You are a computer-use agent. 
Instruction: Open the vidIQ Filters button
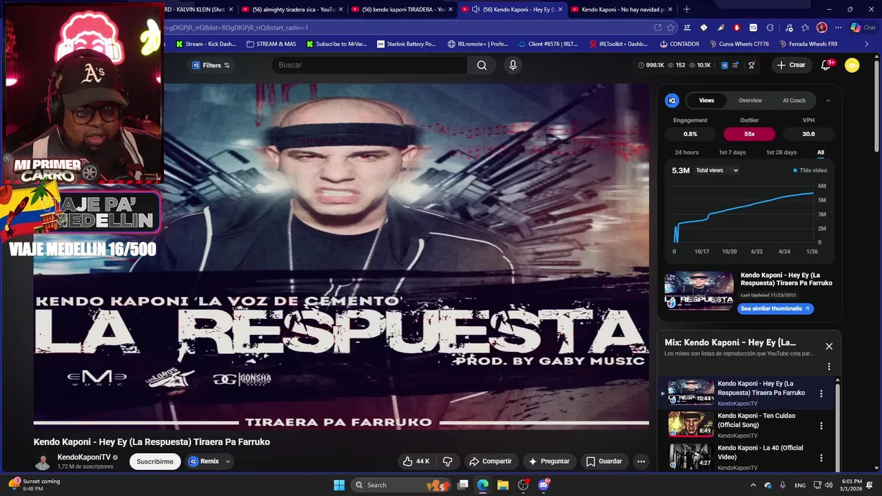click(212, 65)
